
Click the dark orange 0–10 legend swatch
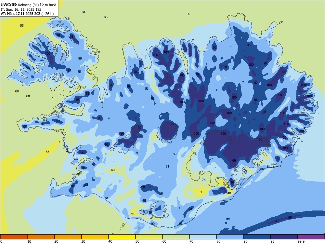pos(14,237)
